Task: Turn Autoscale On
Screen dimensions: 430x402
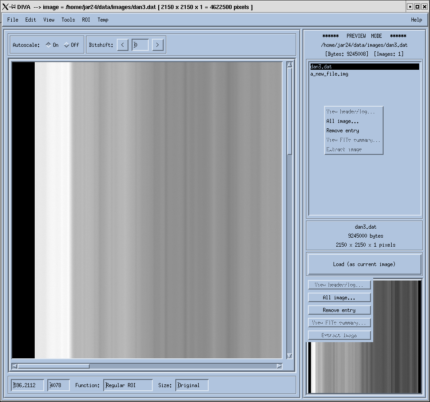Action: pyautogui.click(x=49, y=45)
